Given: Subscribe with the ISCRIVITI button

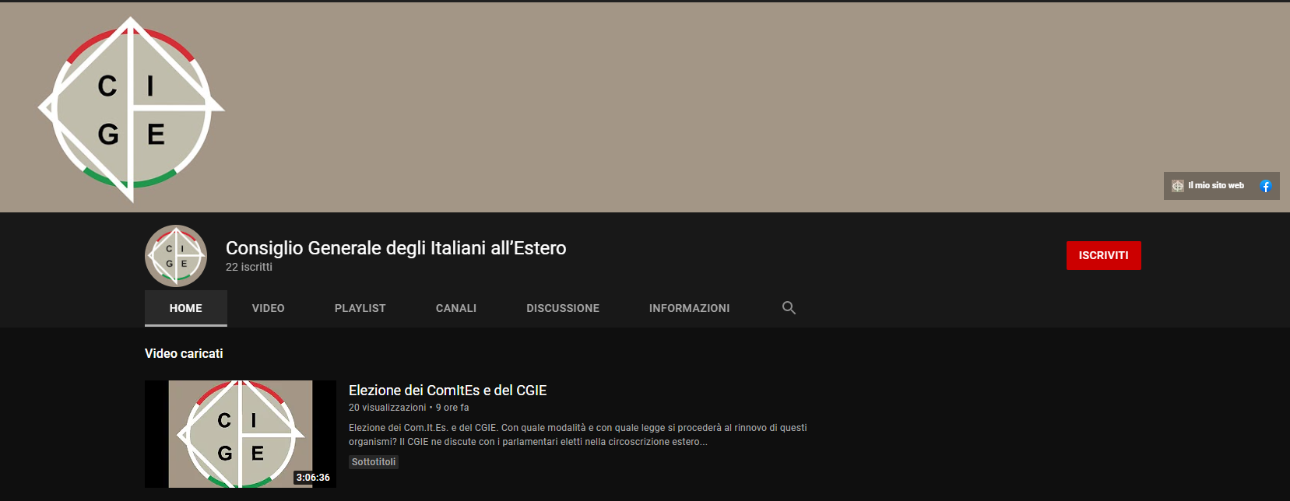Looking at the screenshot, I should pyautogui.click(x=1103, y=255).
